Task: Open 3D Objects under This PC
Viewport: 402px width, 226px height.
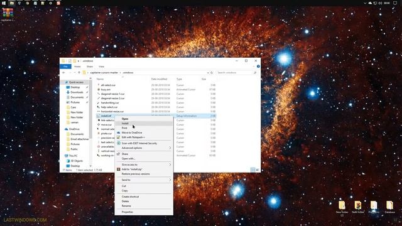Action: tap(77, 161)
